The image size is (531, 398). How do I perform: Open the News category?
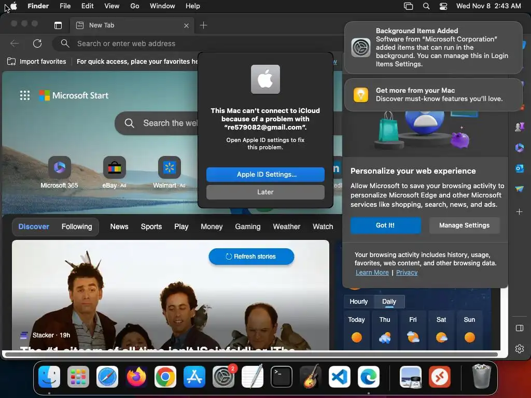[x=119, y=226]
